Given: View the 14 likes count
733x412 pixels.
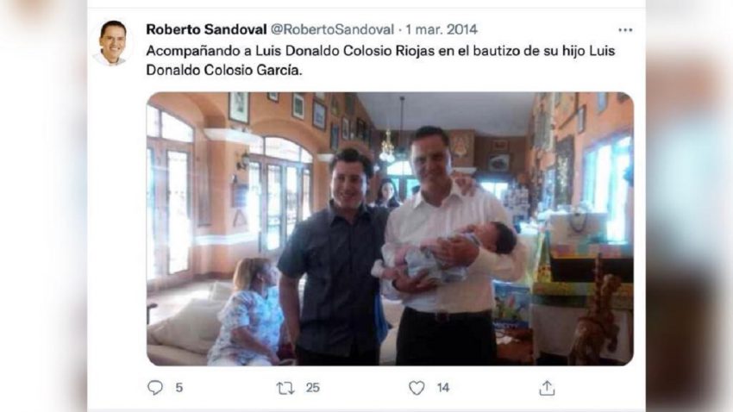Looking at the screenshot, I should click(x=443, y=388).
